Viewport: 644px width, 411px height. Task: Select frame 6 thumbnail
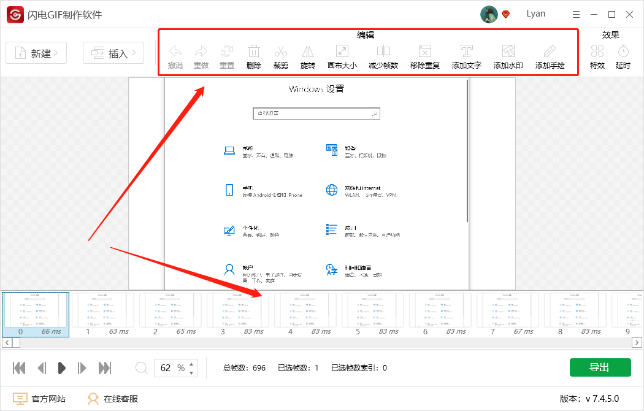[x=440, y=315]
